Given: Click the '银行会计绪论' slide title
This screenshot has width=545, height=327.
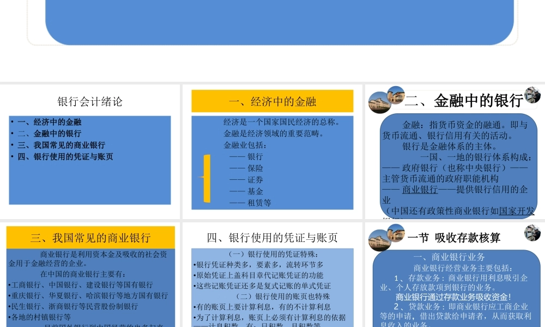Looking at the screenshot, I should [90, 101].
